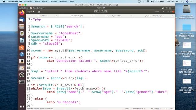
Task: Launch Firefox from the Ubuntu dock
Action: [x=22, y=13]
